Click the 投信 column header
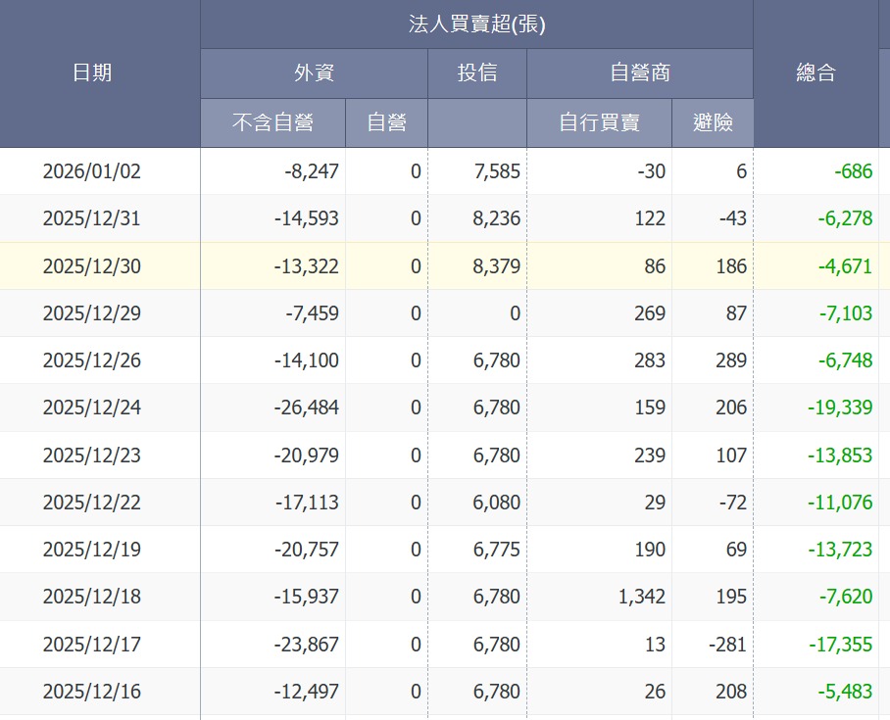Image resolution: width=890 pixels, height=720 pixels. (x=477, y=72)
